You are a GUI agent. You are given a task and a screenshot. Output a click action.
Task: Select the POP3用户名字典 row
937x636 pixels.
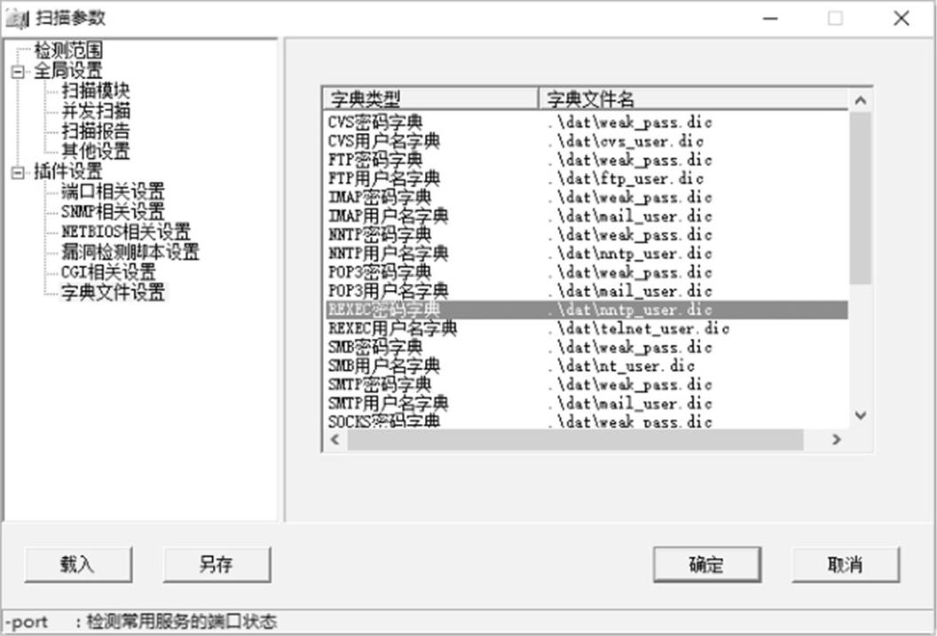click(x=587, y=291)
